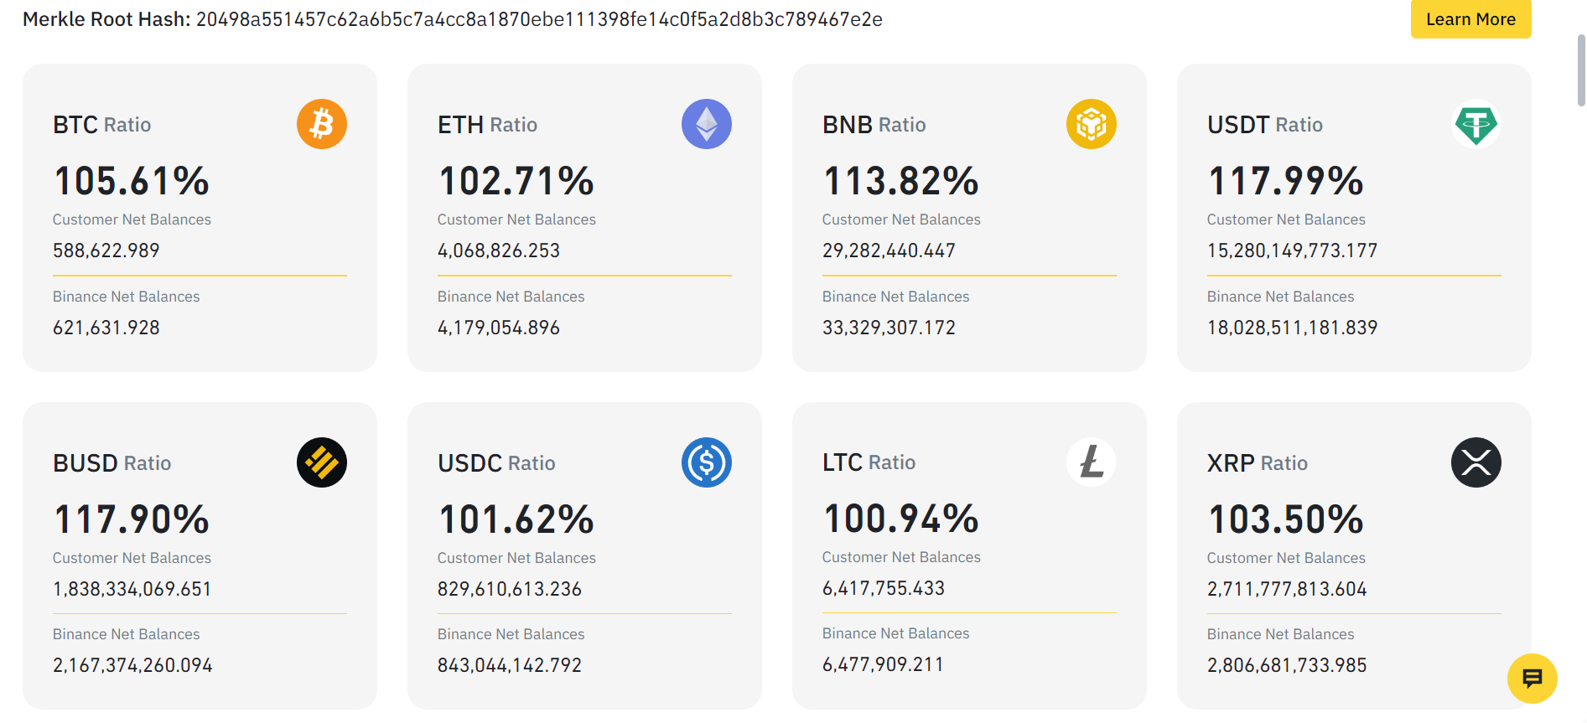Click the Bitcoin logo icon
Screen dimensions: 1587x723
click(321, 123)
